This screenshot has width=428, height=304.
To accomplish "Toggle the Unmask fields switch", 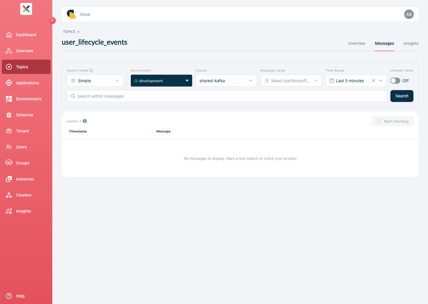I will [x=395, y=81].
